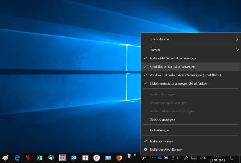Open the Action Center notification icon
This screenshot has height=163, width=241.
[x=232, y=158]
